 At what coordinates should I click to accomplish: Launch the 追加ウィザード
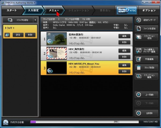click(146, 20)
